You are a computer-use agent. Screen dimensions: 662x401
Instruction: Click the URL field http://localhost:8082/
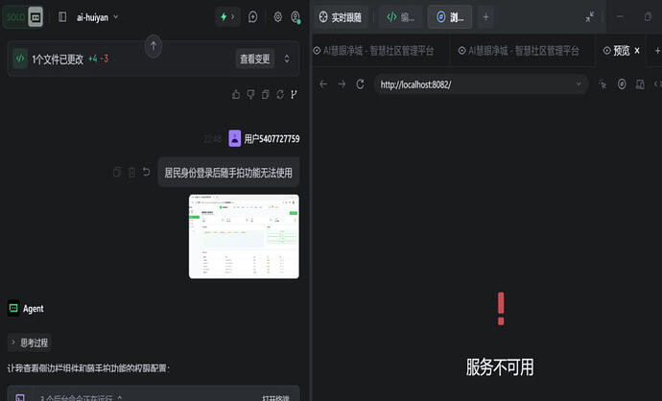pyautogui.click(x=481, y=84)
